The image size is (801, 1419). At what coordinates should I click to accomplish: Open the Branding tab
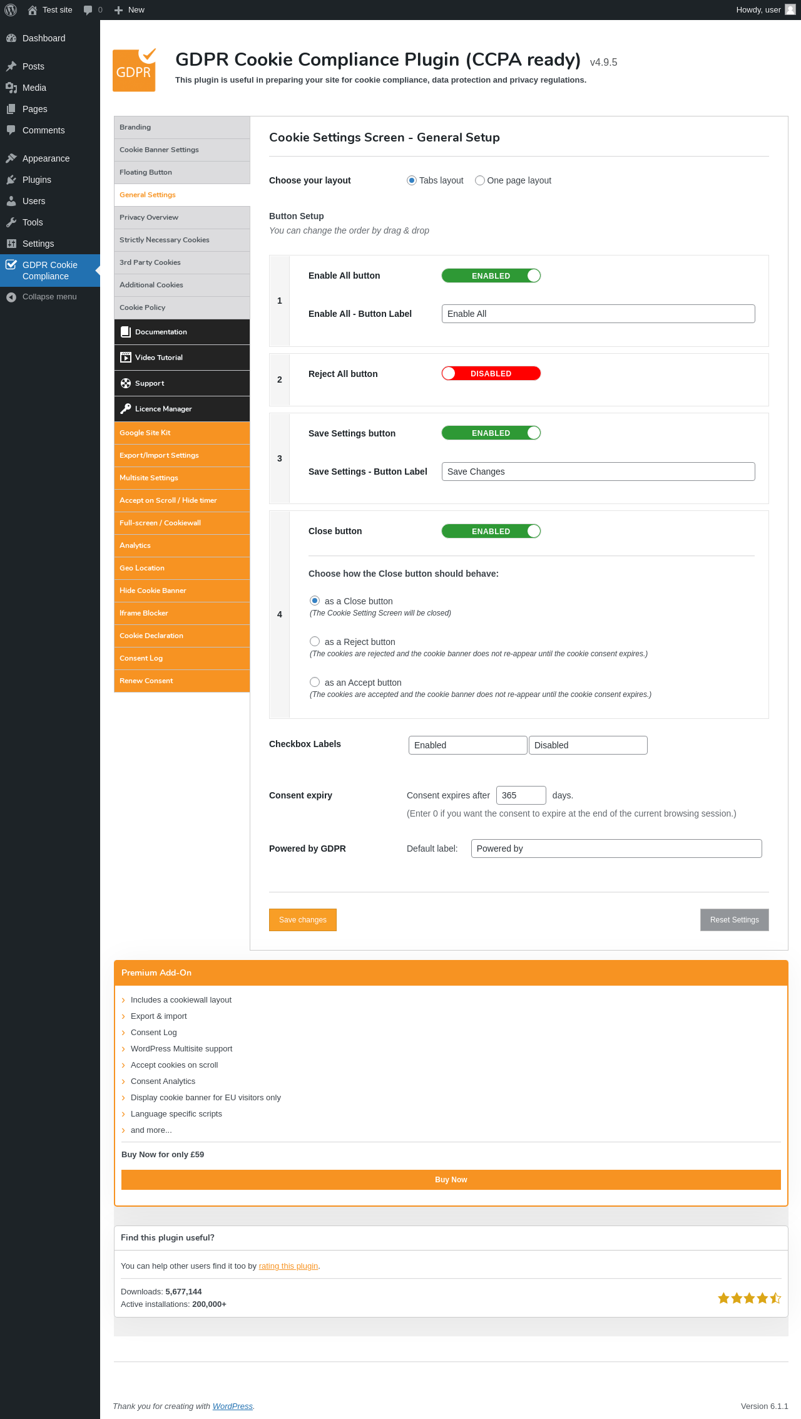pyautogui.click(x=182, y=127)
